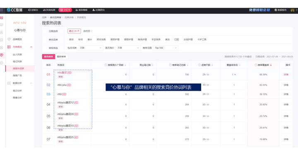Open the user avatar menu
Screen dimensions: 298x167
293,10
